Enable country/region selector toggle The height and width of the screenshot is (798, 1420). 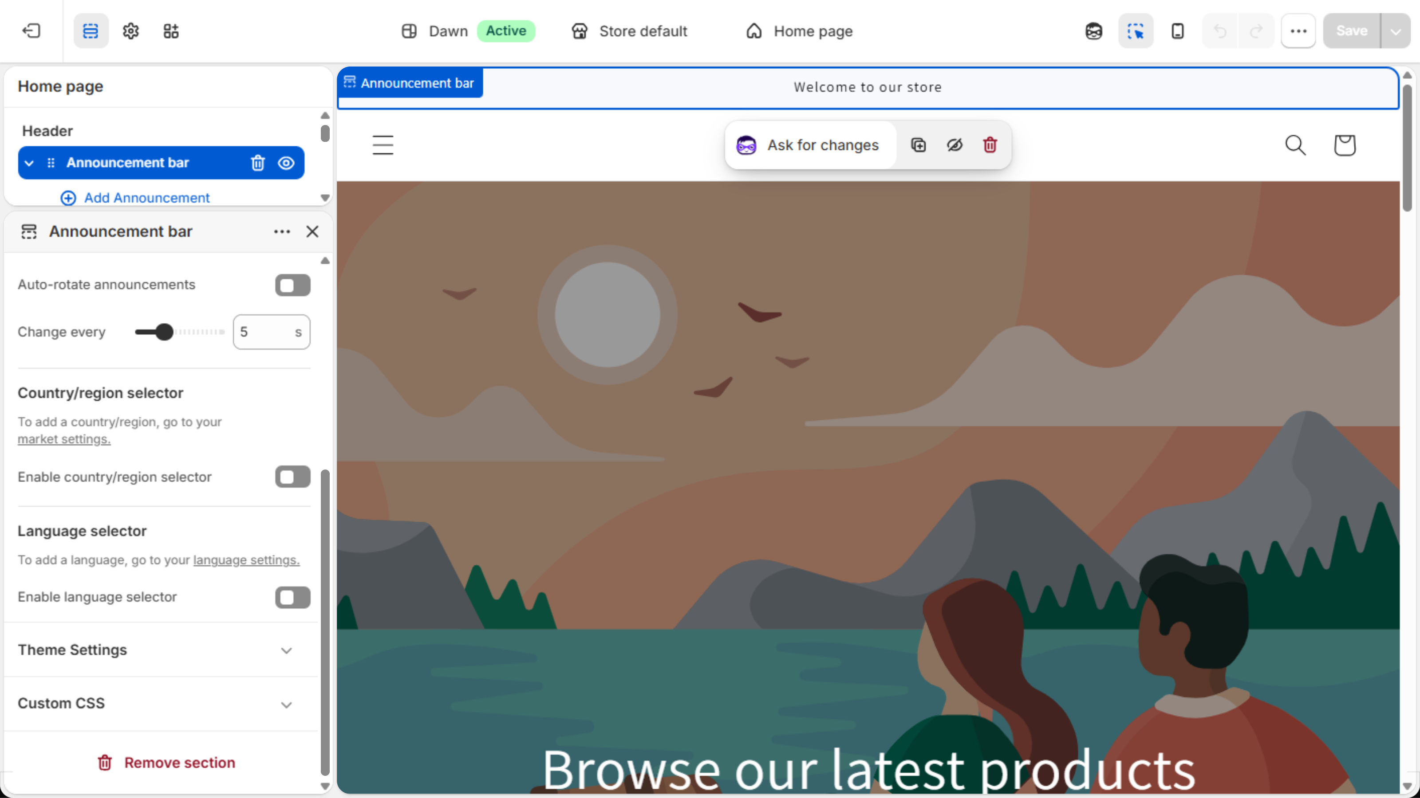[293, 477]
